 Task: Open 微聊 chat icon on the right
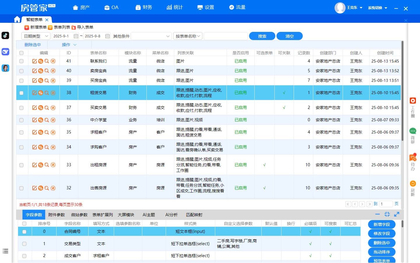[413, 131]
